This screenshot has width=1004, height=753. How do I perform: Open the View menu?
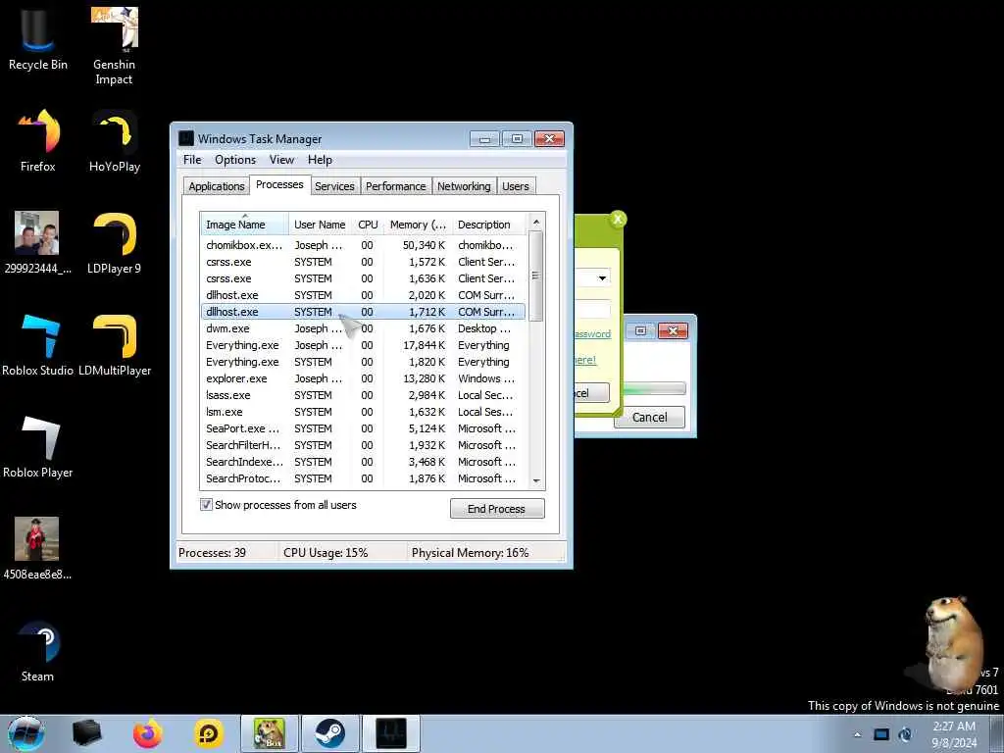click(281, 160)
